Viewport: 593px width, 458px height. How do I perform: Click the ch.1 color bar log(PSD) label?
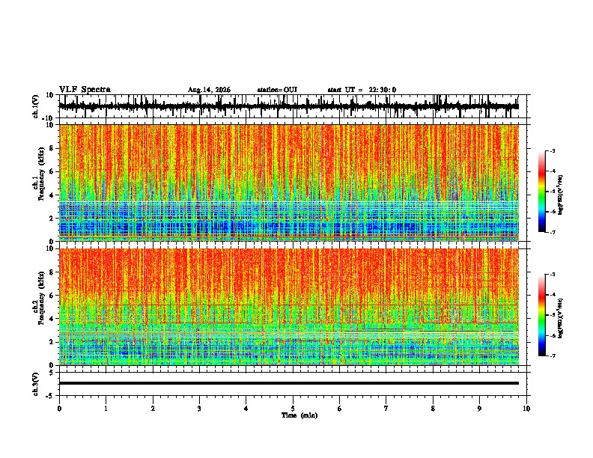click(x=561, y=195)
